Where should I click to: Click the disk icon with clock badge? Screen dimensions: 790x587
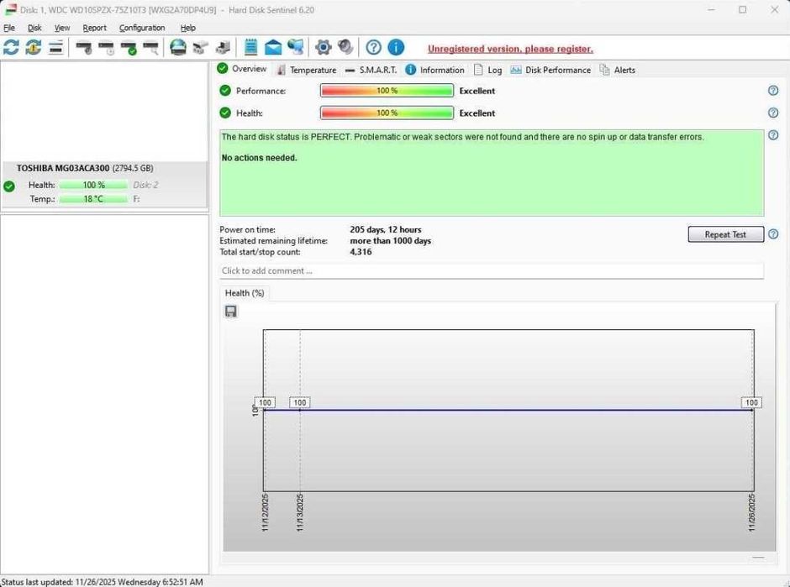[106, 49]
